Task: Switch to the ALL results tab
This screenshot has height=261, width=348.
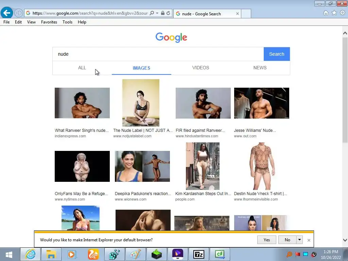Action: (x=82, y=68)
